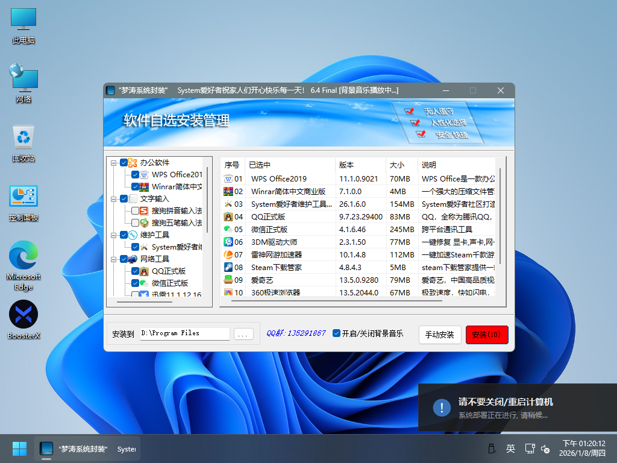Collapse the 网络工具 tree branch
This screenshot has width=617, height=463.
[114, 259]
